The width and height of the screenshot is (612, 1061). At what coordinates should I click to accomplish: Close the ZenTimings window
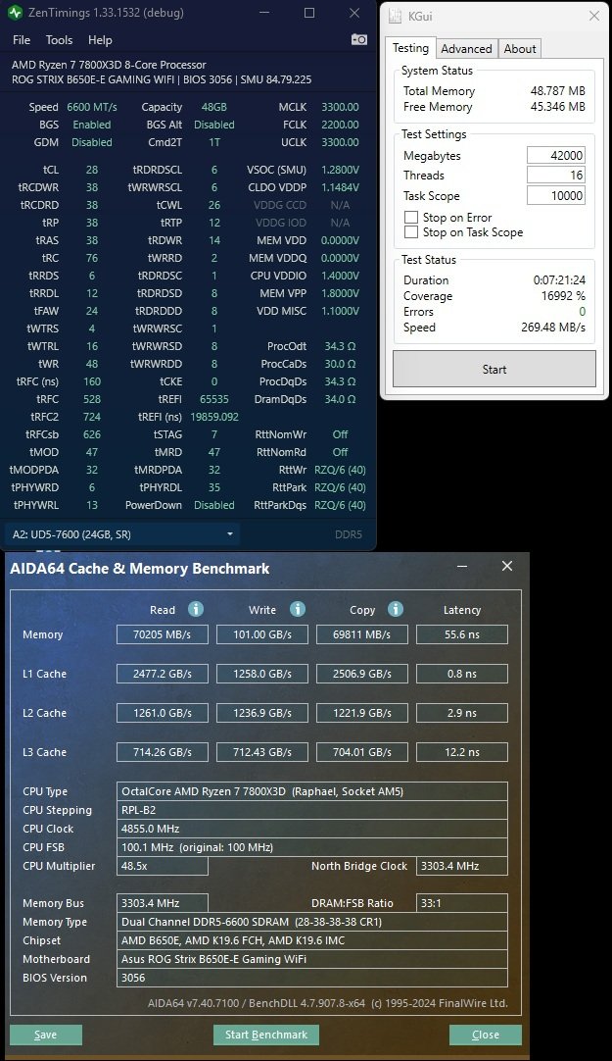353,13
